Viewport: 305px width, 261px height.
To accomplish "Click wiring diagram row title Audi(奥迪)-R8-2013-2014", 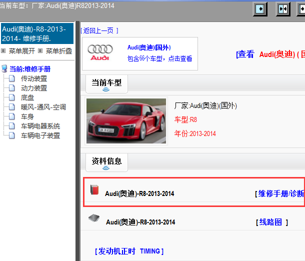I will tap(140, 222).
